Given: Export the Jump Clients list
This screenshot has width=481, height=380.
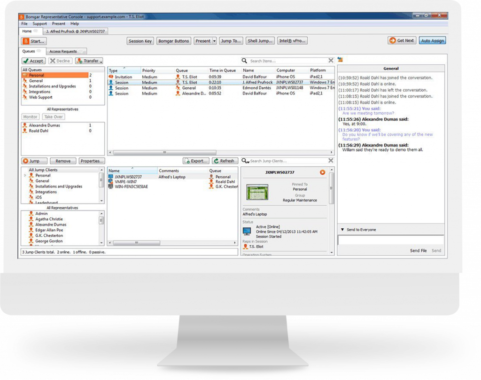Looking at the screenshot, I should [196, 161].
